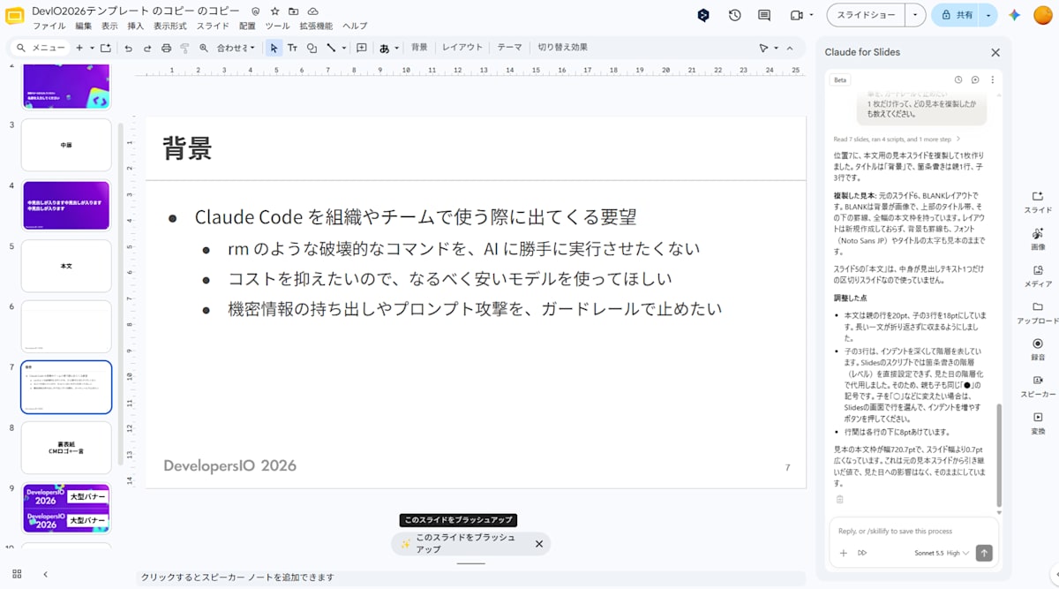Screen dimensions: 1059x589
Task: Star this presentation
Action: click(x=274, y=11)
